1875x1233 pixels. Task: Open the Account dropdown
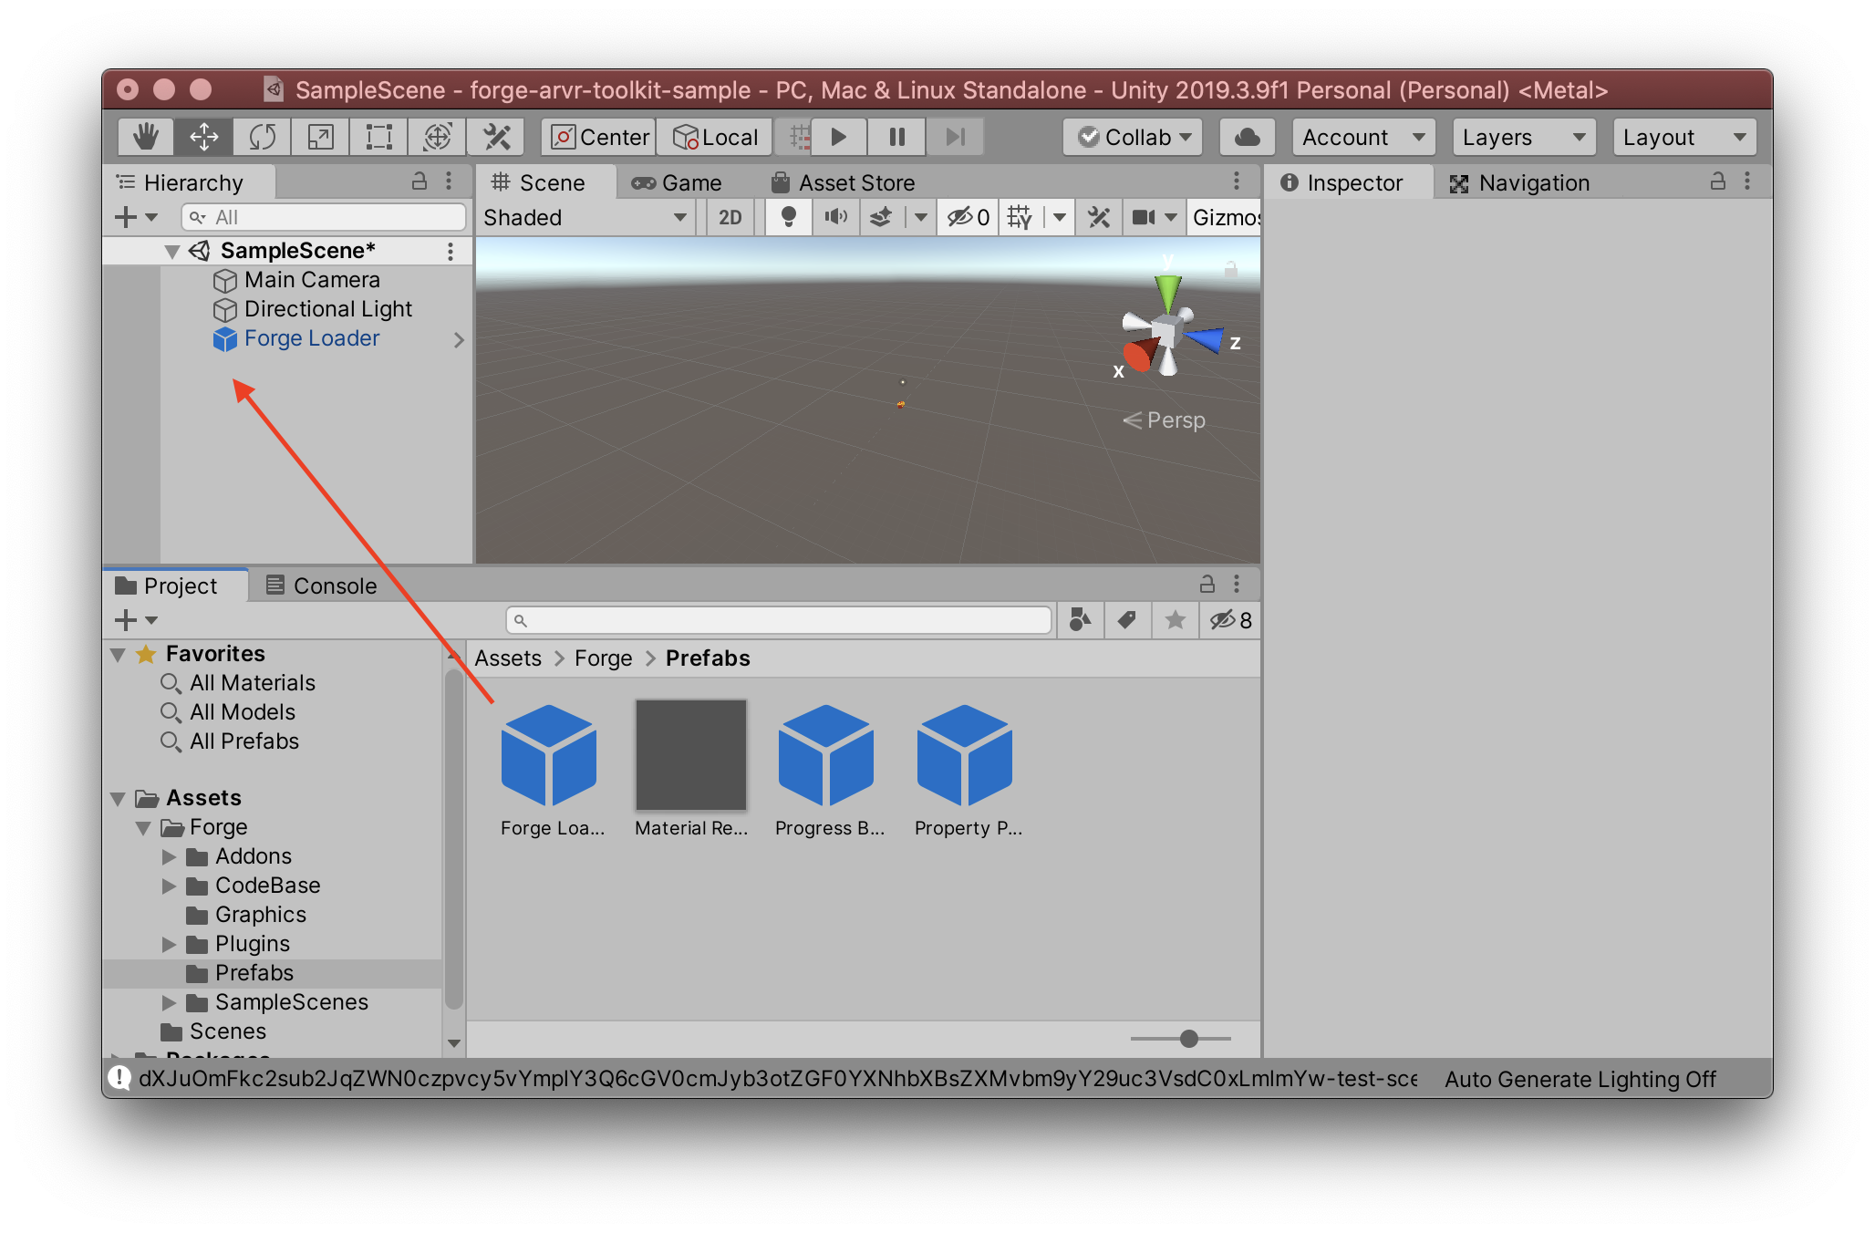(x=1363, y=137)
